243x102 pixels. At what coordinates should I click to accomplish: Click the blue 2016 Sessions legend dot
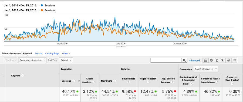[x=42, y=6]
